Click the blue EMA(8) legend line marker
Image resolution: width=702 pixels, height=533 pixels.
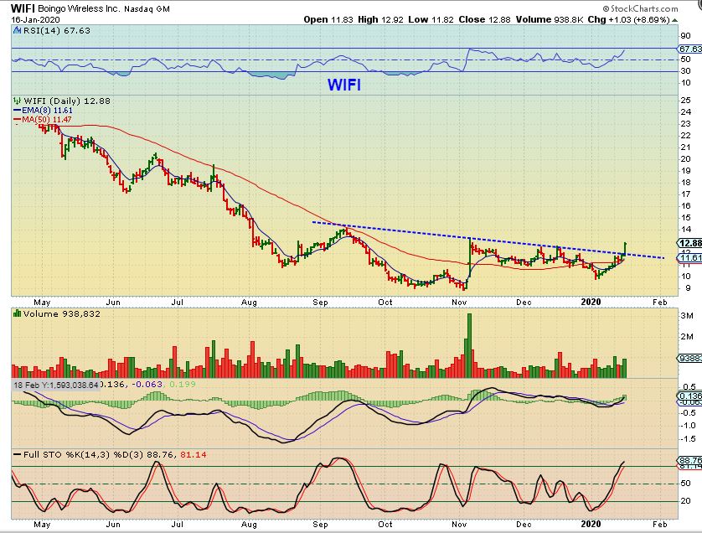coord(17,110)
